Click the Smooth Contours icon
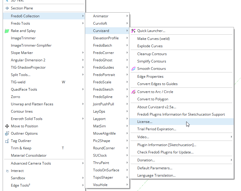The image size is (241, 191). tap(133, 69)
